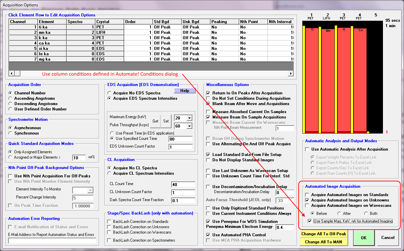Image resolution: width=404 pixels, height=251 pixels.
Task: Open the Pulse Throughput kcps dropdown
Action: 190,126
